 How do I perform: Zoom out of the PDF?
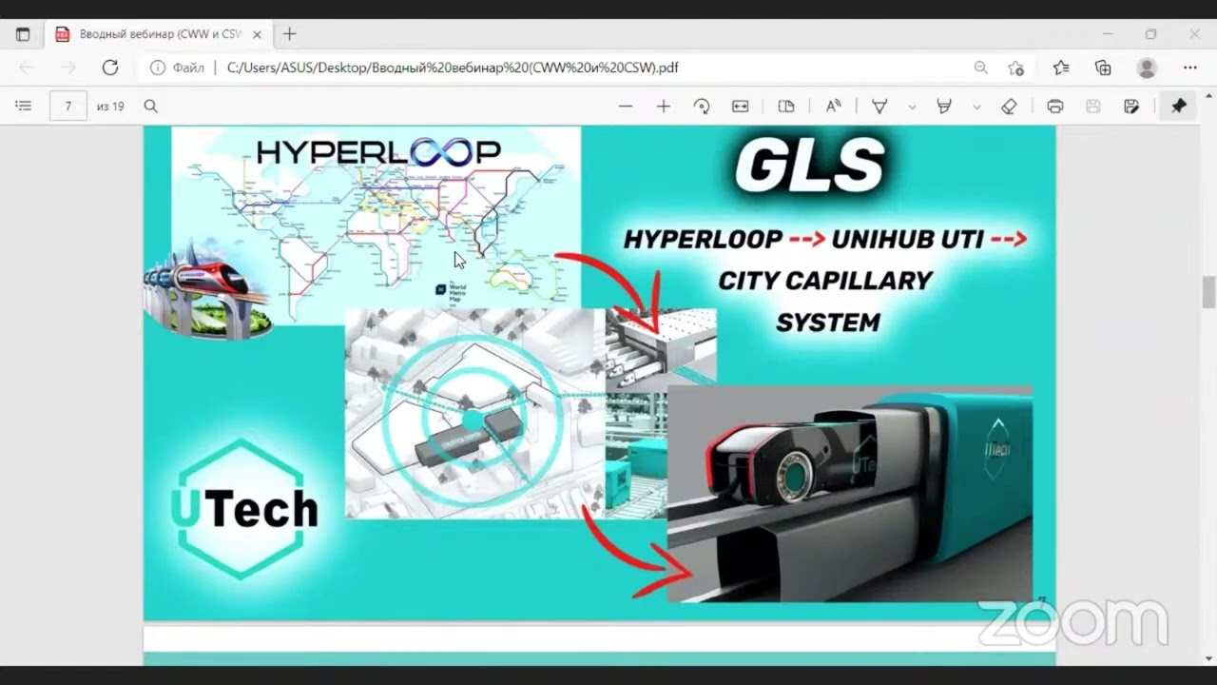626,107
